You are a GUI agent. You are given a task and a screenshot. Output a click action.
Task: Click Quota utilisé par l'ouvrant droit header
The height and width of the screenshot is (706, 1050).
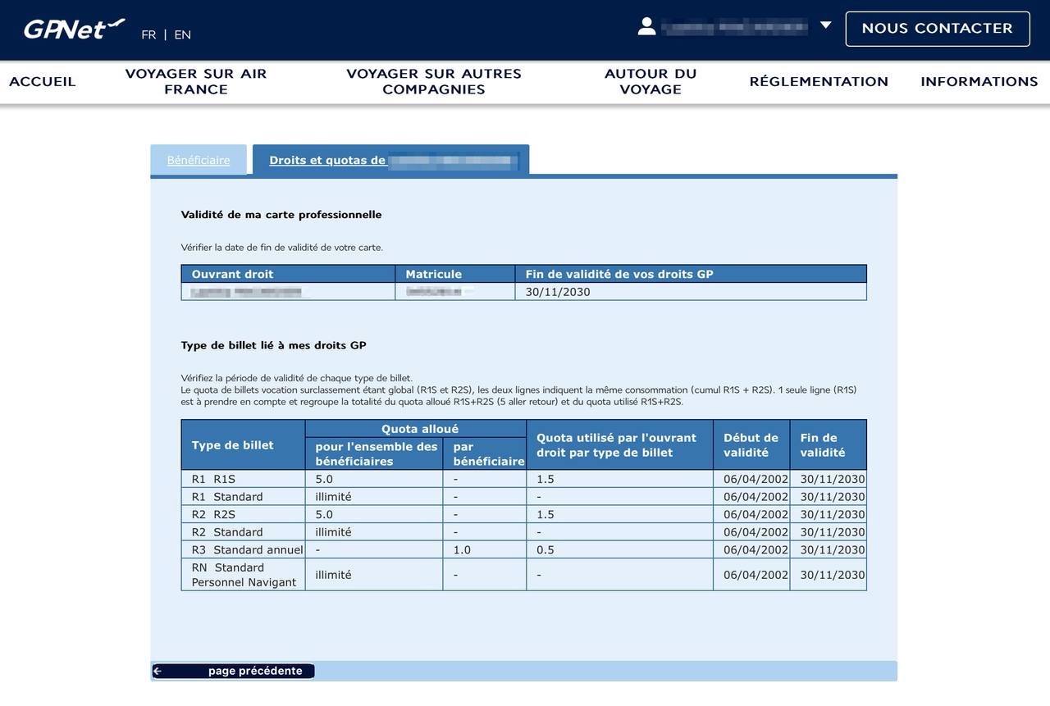(619, 445)
